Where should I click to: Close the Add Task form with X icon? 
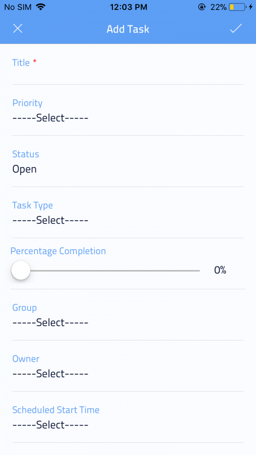tap(18, 29)
